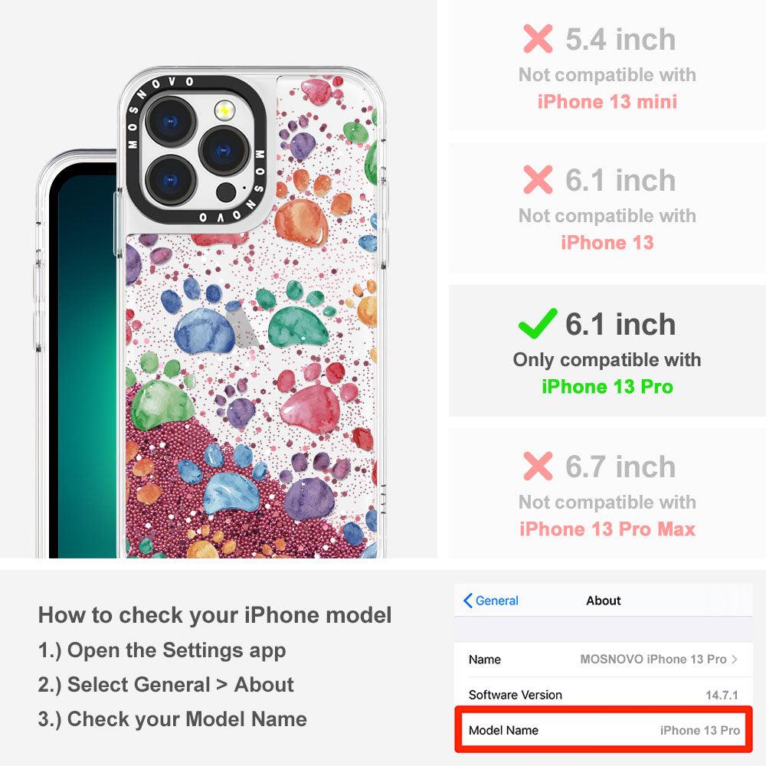Click the red X beside 5.4 inch

tap(538, 38)
